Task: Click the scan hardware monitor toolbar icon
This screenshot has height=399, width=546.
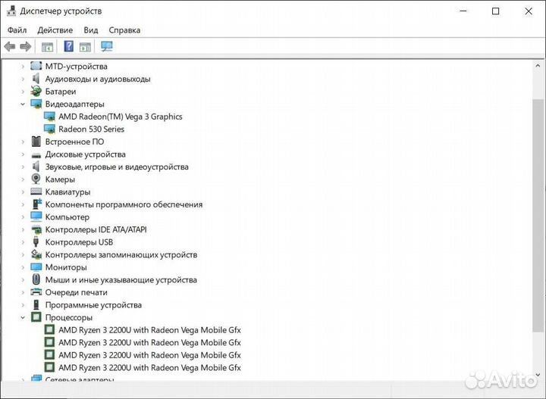Action: [106, 46]
